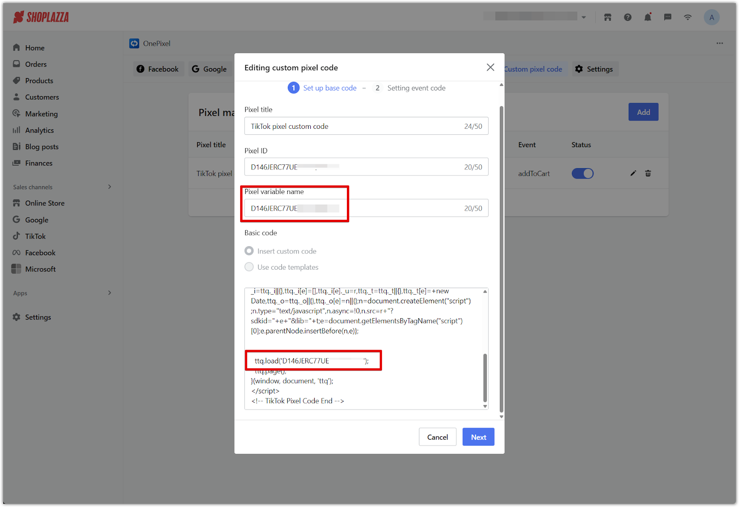Click the Pixel ID input field
Screen dimensions: 739x507
click(366, 167)
